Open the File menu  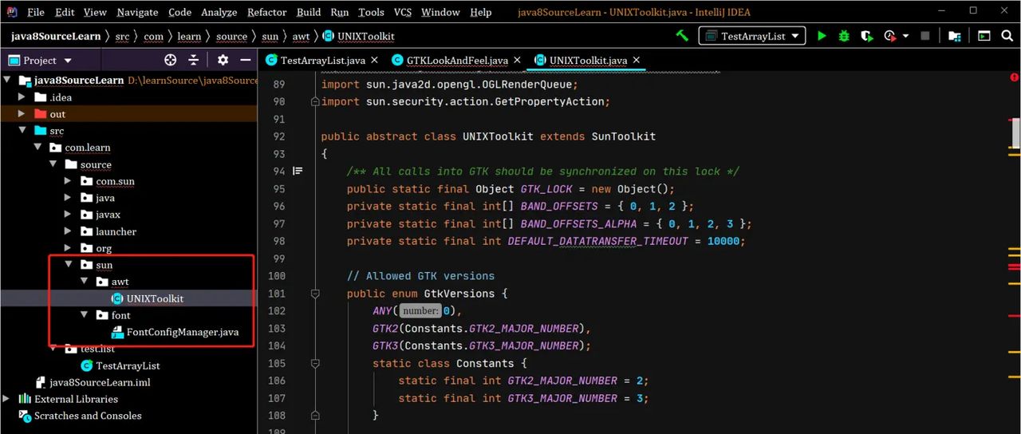(x=35, y=12)
